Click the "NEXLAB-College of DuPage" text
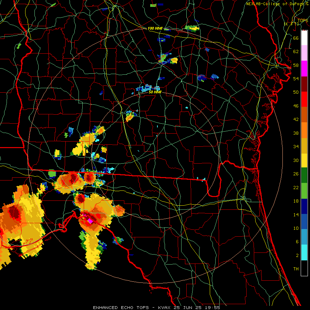 (x=275, y=4)
